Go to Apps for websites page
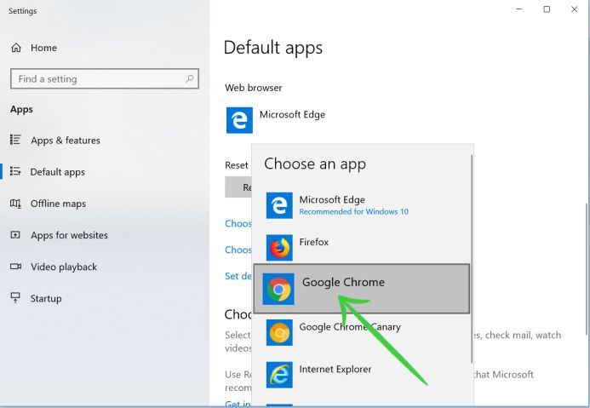The width and height of the screenshot is (590, 408). tap(69, 235)
